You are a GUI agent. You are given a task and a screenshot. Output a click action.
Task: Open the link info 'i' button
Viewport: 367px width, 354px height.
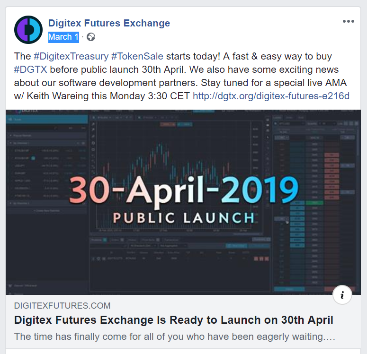[x=342, y=294]
